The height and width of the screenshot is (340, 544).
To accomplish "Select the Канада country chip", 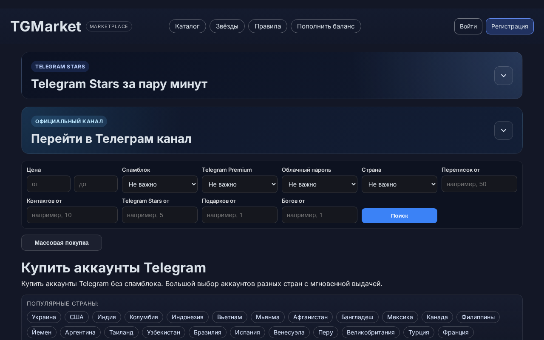I will 437,317.
